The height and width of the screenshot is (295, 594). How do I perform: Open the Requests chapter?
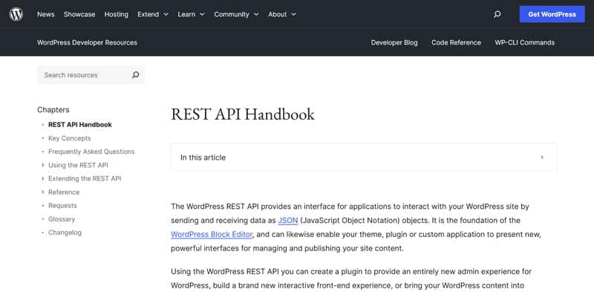click(x=62, y=205)
